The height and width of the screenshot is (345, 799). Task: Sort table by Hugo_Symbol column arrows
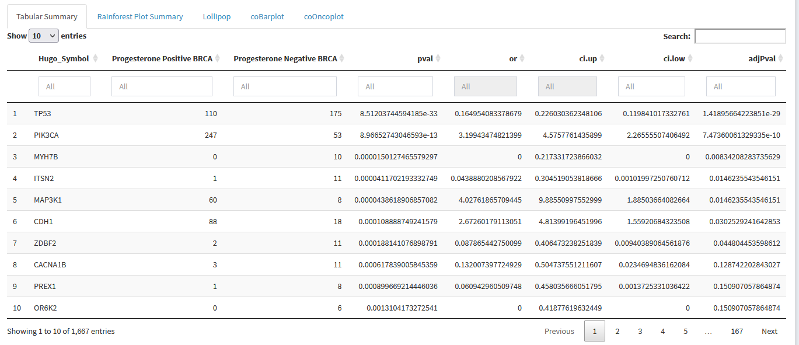tap(96, 58)
